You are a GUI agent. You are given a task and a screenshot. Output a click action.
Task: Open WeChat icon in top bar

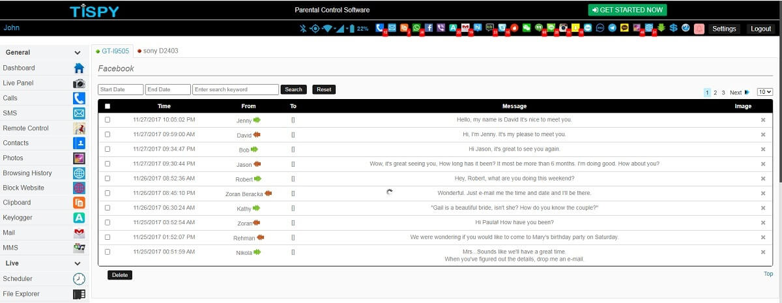pyautogui.click(x=527, y=28)
